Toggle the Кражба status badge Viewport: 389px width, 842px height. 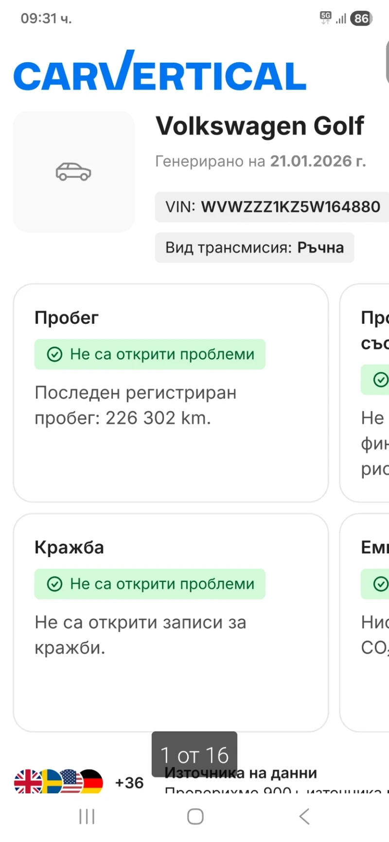coord(149,584)
